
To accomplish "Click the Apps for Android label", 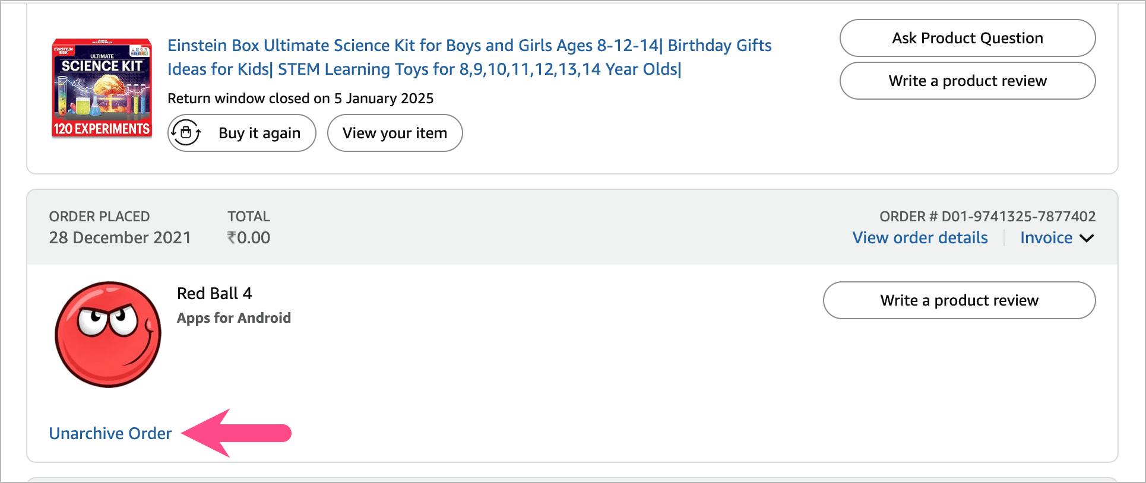I will (x=234, y=318).
